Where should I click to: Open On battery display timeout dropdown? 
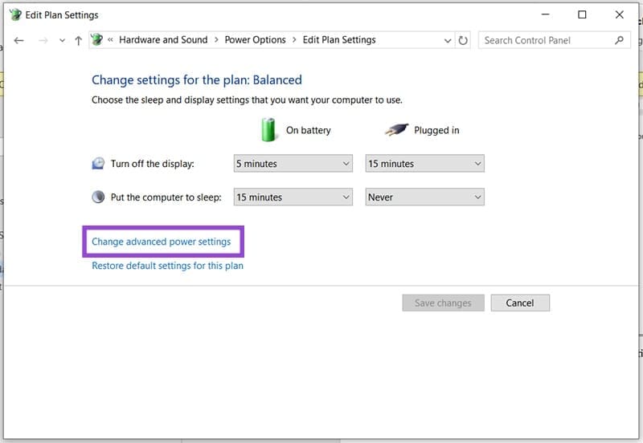293,164
